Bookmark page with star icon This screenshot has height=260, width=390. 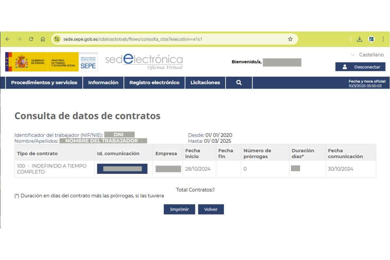tap(290, 39)
